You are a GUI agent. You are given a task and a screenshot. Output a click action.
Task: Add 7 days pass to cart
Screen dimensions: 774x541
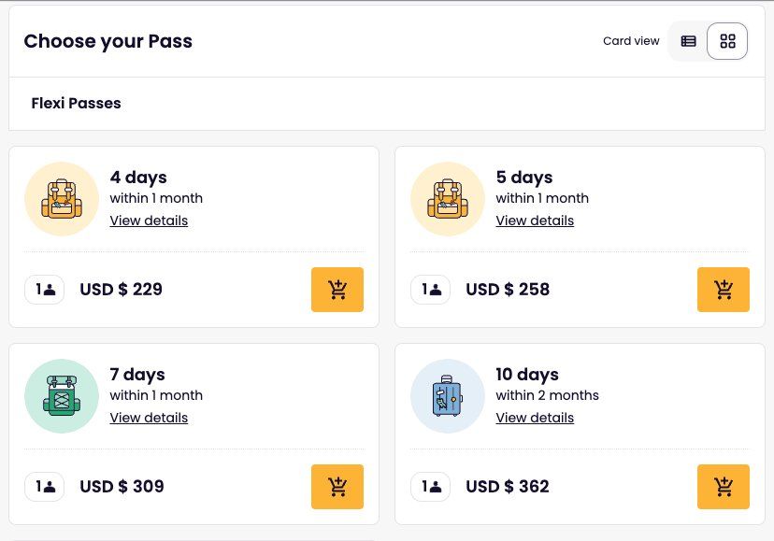point(337,487)
